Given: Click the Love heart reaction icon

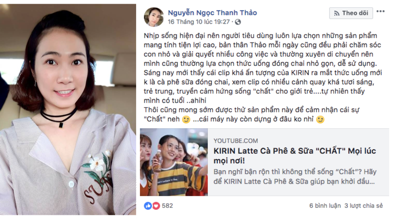Looking at the screenshot, I should 156,206.
